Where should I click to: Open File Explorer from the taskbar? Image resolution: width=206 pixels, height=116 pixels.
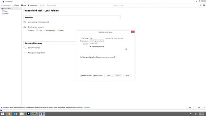pyautogui.click(x=22, y=114)
